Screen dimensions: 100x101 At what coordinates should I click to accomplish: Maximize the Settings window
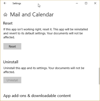click(x=86, y=3)
